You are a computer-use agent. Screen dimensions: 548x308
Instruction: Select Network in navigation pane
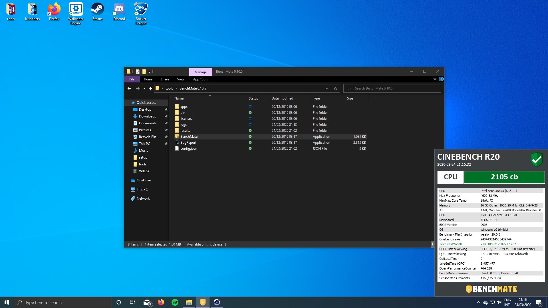(143, 198)
